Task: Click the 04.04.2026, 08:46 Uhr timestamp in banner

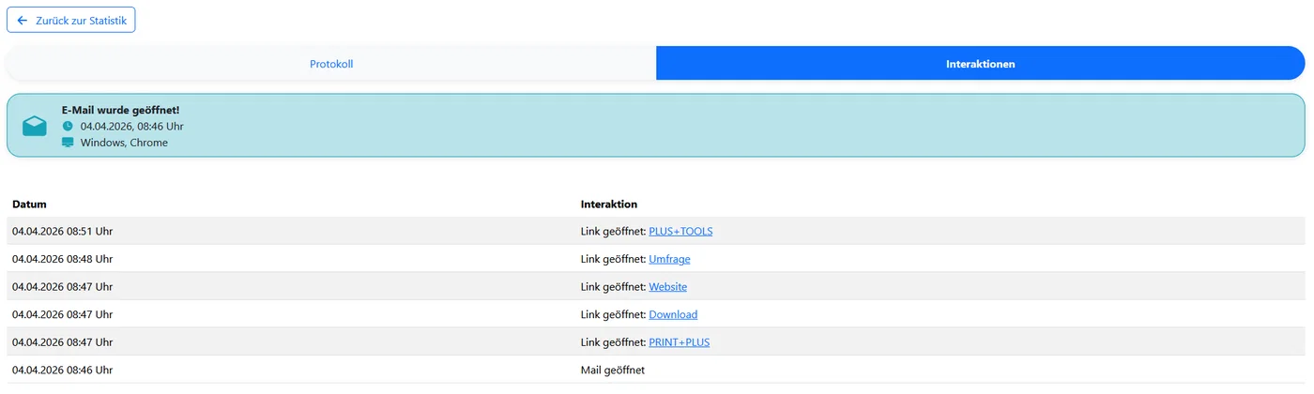Action: [x=131, y=126]
